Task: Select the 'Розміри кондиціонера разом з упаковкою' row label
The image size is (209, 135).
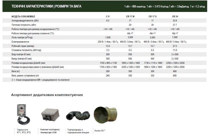Action: (x=38, y=67)
